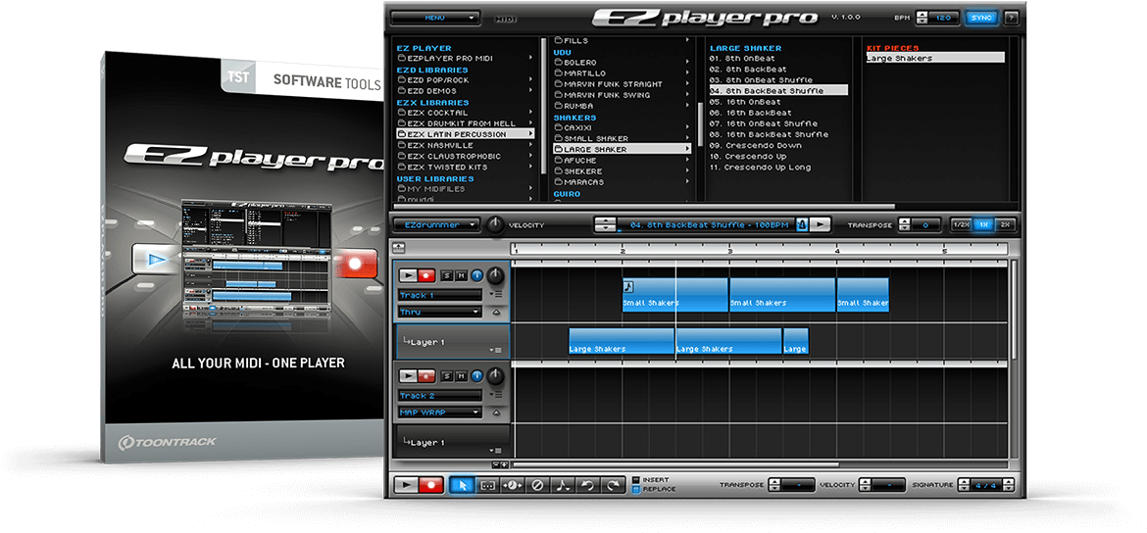Select the arrow pointer tool
The height and width of the screenshot is (533, 1147).
pos(460,485)
